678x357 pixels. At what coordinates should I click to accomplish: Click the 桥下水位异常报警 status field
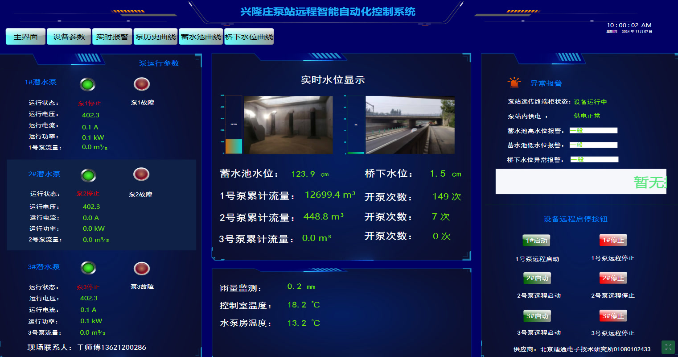coord(594,160)
